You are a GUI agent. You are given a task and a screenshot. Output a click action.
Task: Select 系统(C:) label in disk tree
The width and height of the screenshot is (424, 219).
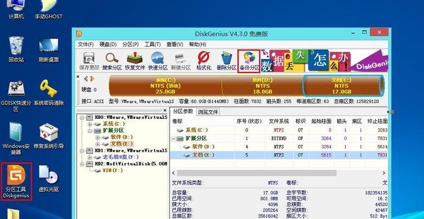pyautogui.click(x=114, y=124)
